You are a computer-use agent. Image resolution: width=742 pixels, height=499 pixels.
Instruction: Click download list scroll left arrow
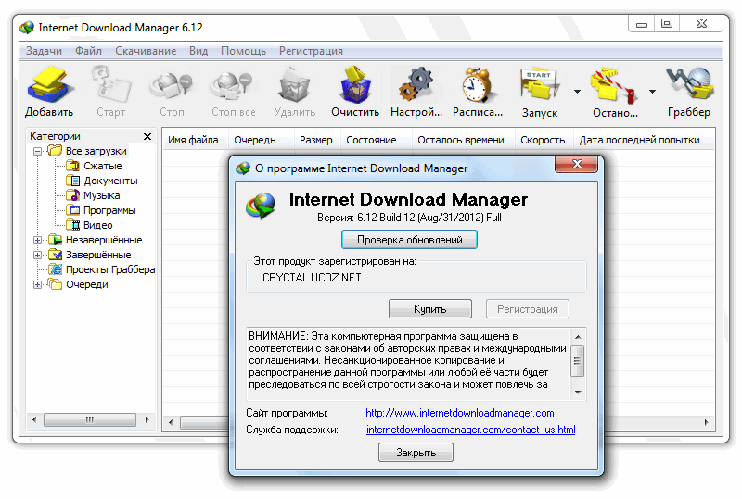[x=171, y=422]
